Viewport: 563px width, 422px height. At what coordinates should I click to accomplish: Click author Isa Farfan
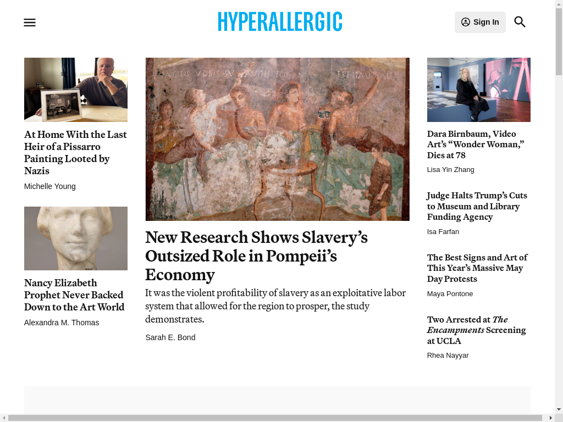tap(443, 231)
